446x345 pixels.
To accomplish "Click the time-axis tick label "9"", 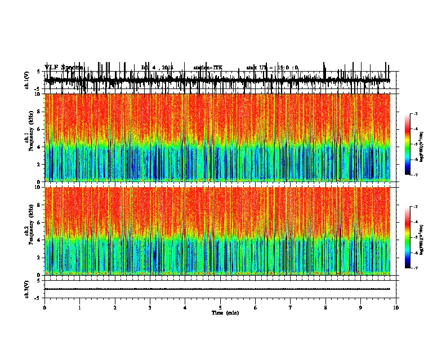I will [x=360, y=307].
